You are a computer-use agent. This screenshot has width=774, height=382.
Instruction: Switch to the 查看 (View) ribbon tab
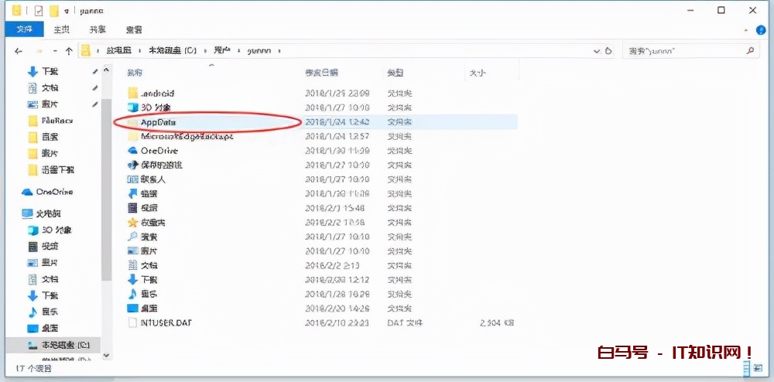[x=134, y=29]
